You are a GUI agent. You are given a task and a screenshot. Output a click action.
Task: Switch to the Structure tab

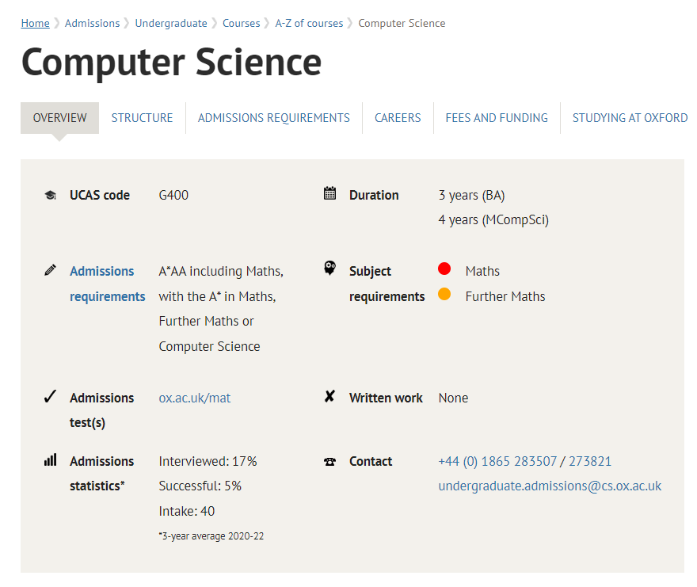tap(142, 118)
